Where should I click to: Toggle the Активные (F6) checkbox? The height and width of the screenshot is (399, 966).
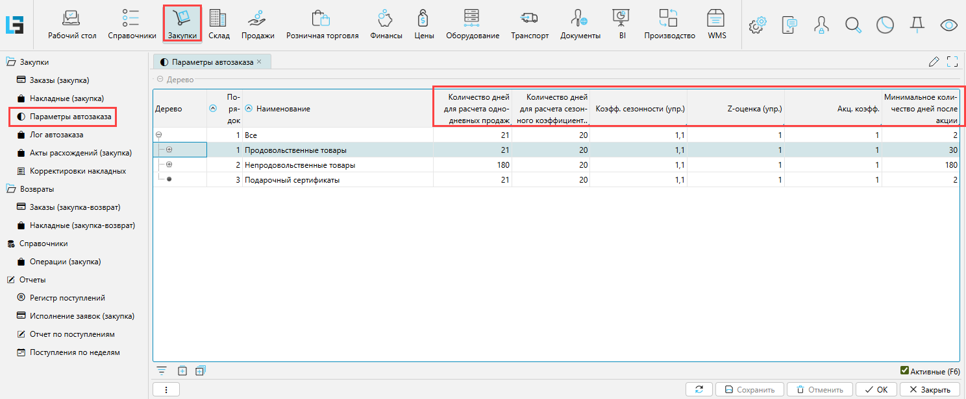[x=904, y=371]
